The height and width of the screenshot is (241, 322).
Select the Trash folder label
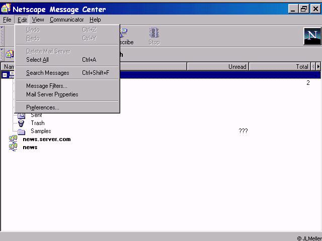click(x=38, y=123)
